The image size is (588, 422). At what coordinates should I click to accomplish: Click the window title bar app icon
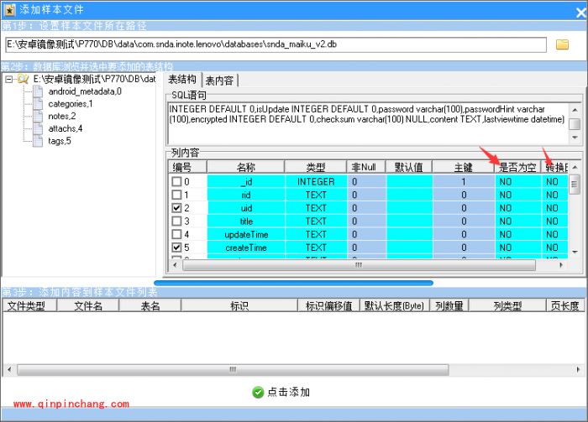click(8, 8)
